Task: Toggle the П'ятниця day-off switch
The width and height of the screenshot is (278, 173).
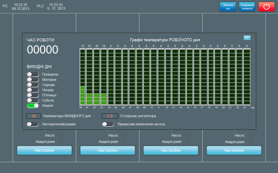Action: [33, 95]
